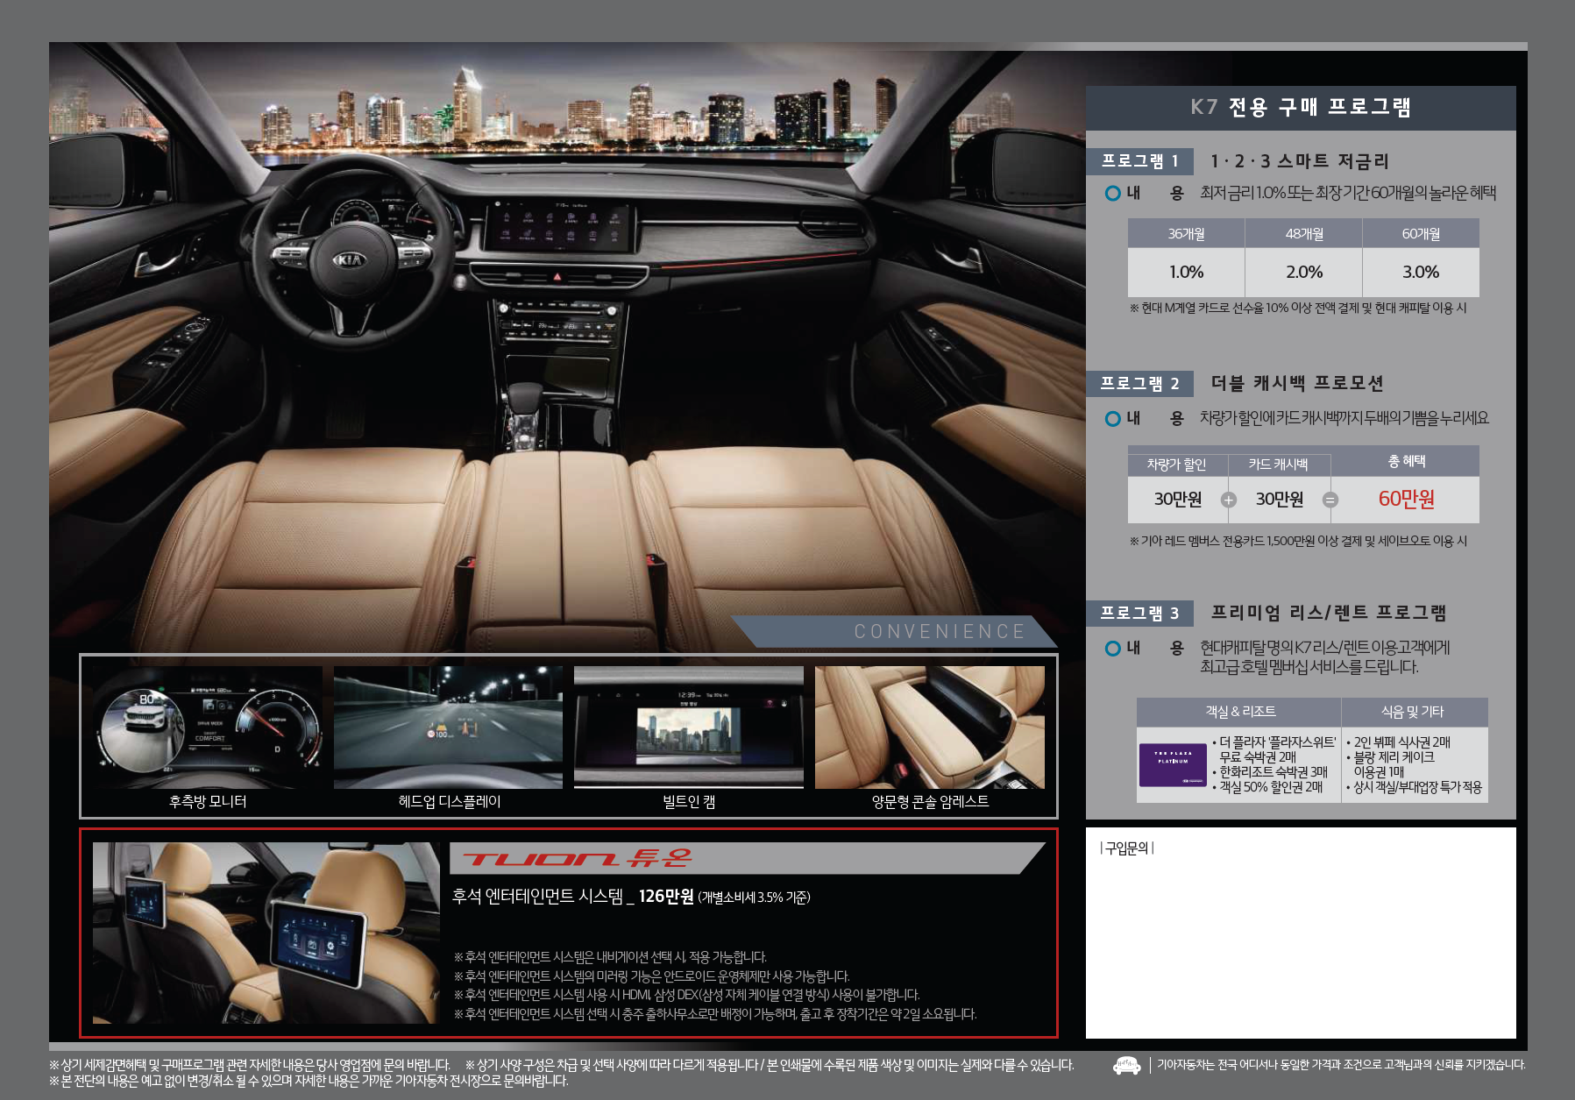Click the 프로그램 3 label
1575x1100 pixels.
pos(1139,613)
